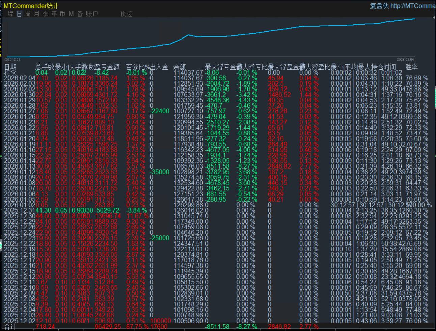Click the 出入金 deposit column header

click(159, 67)
